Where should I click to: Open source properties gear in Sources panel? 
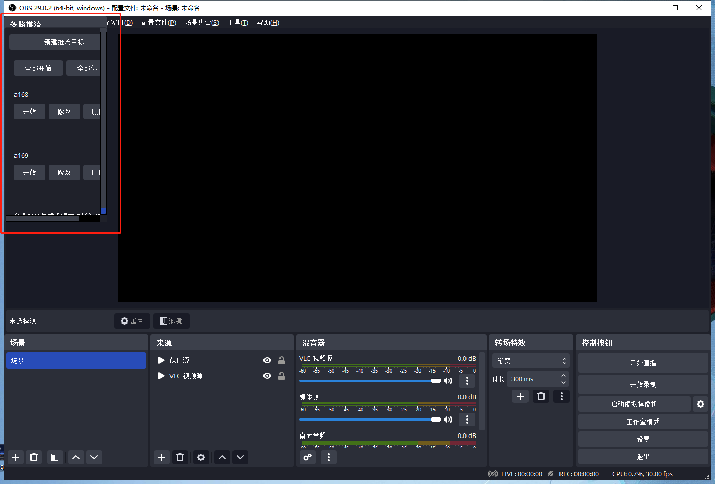[x=201, y=457]
